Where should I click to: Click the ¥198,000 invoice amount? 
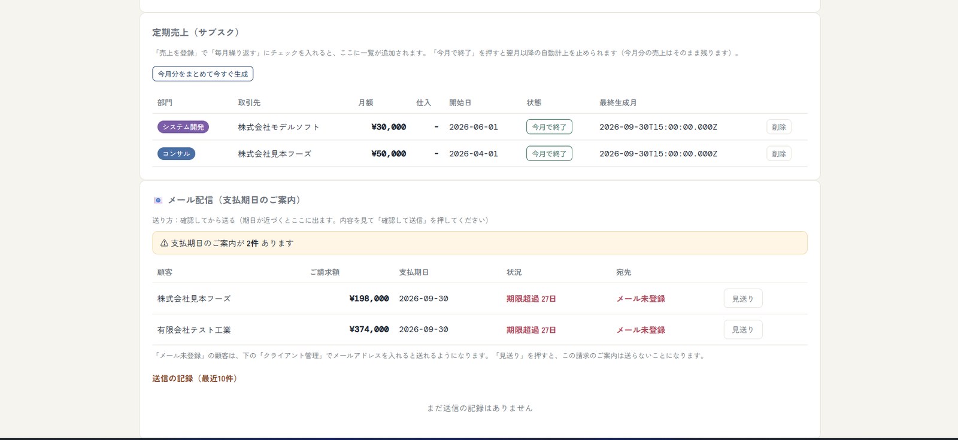369,299
